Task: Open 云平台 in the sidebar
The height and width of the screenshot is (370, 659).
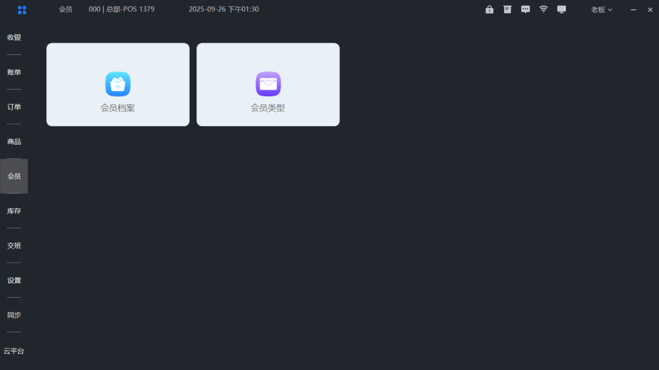Action: click(x=14, y=351)
